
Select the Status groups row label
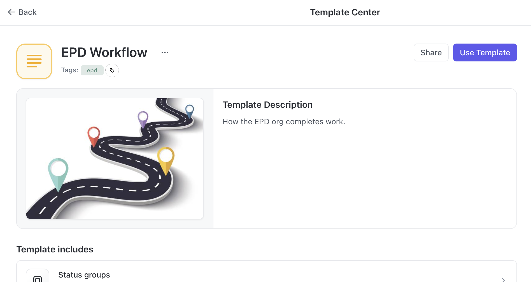point(84,275)
